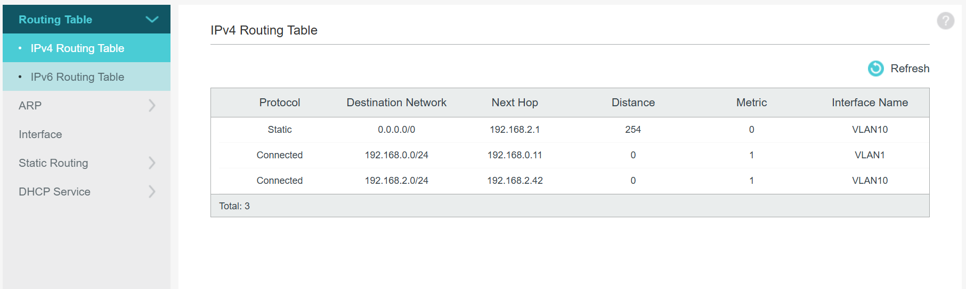Click the Next Hop column header

[x=515, y=103]
